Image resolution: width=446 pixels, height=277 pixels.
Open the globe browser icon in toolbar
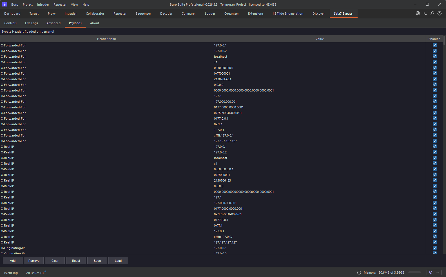pyautogui.click(x=418, y=13)
